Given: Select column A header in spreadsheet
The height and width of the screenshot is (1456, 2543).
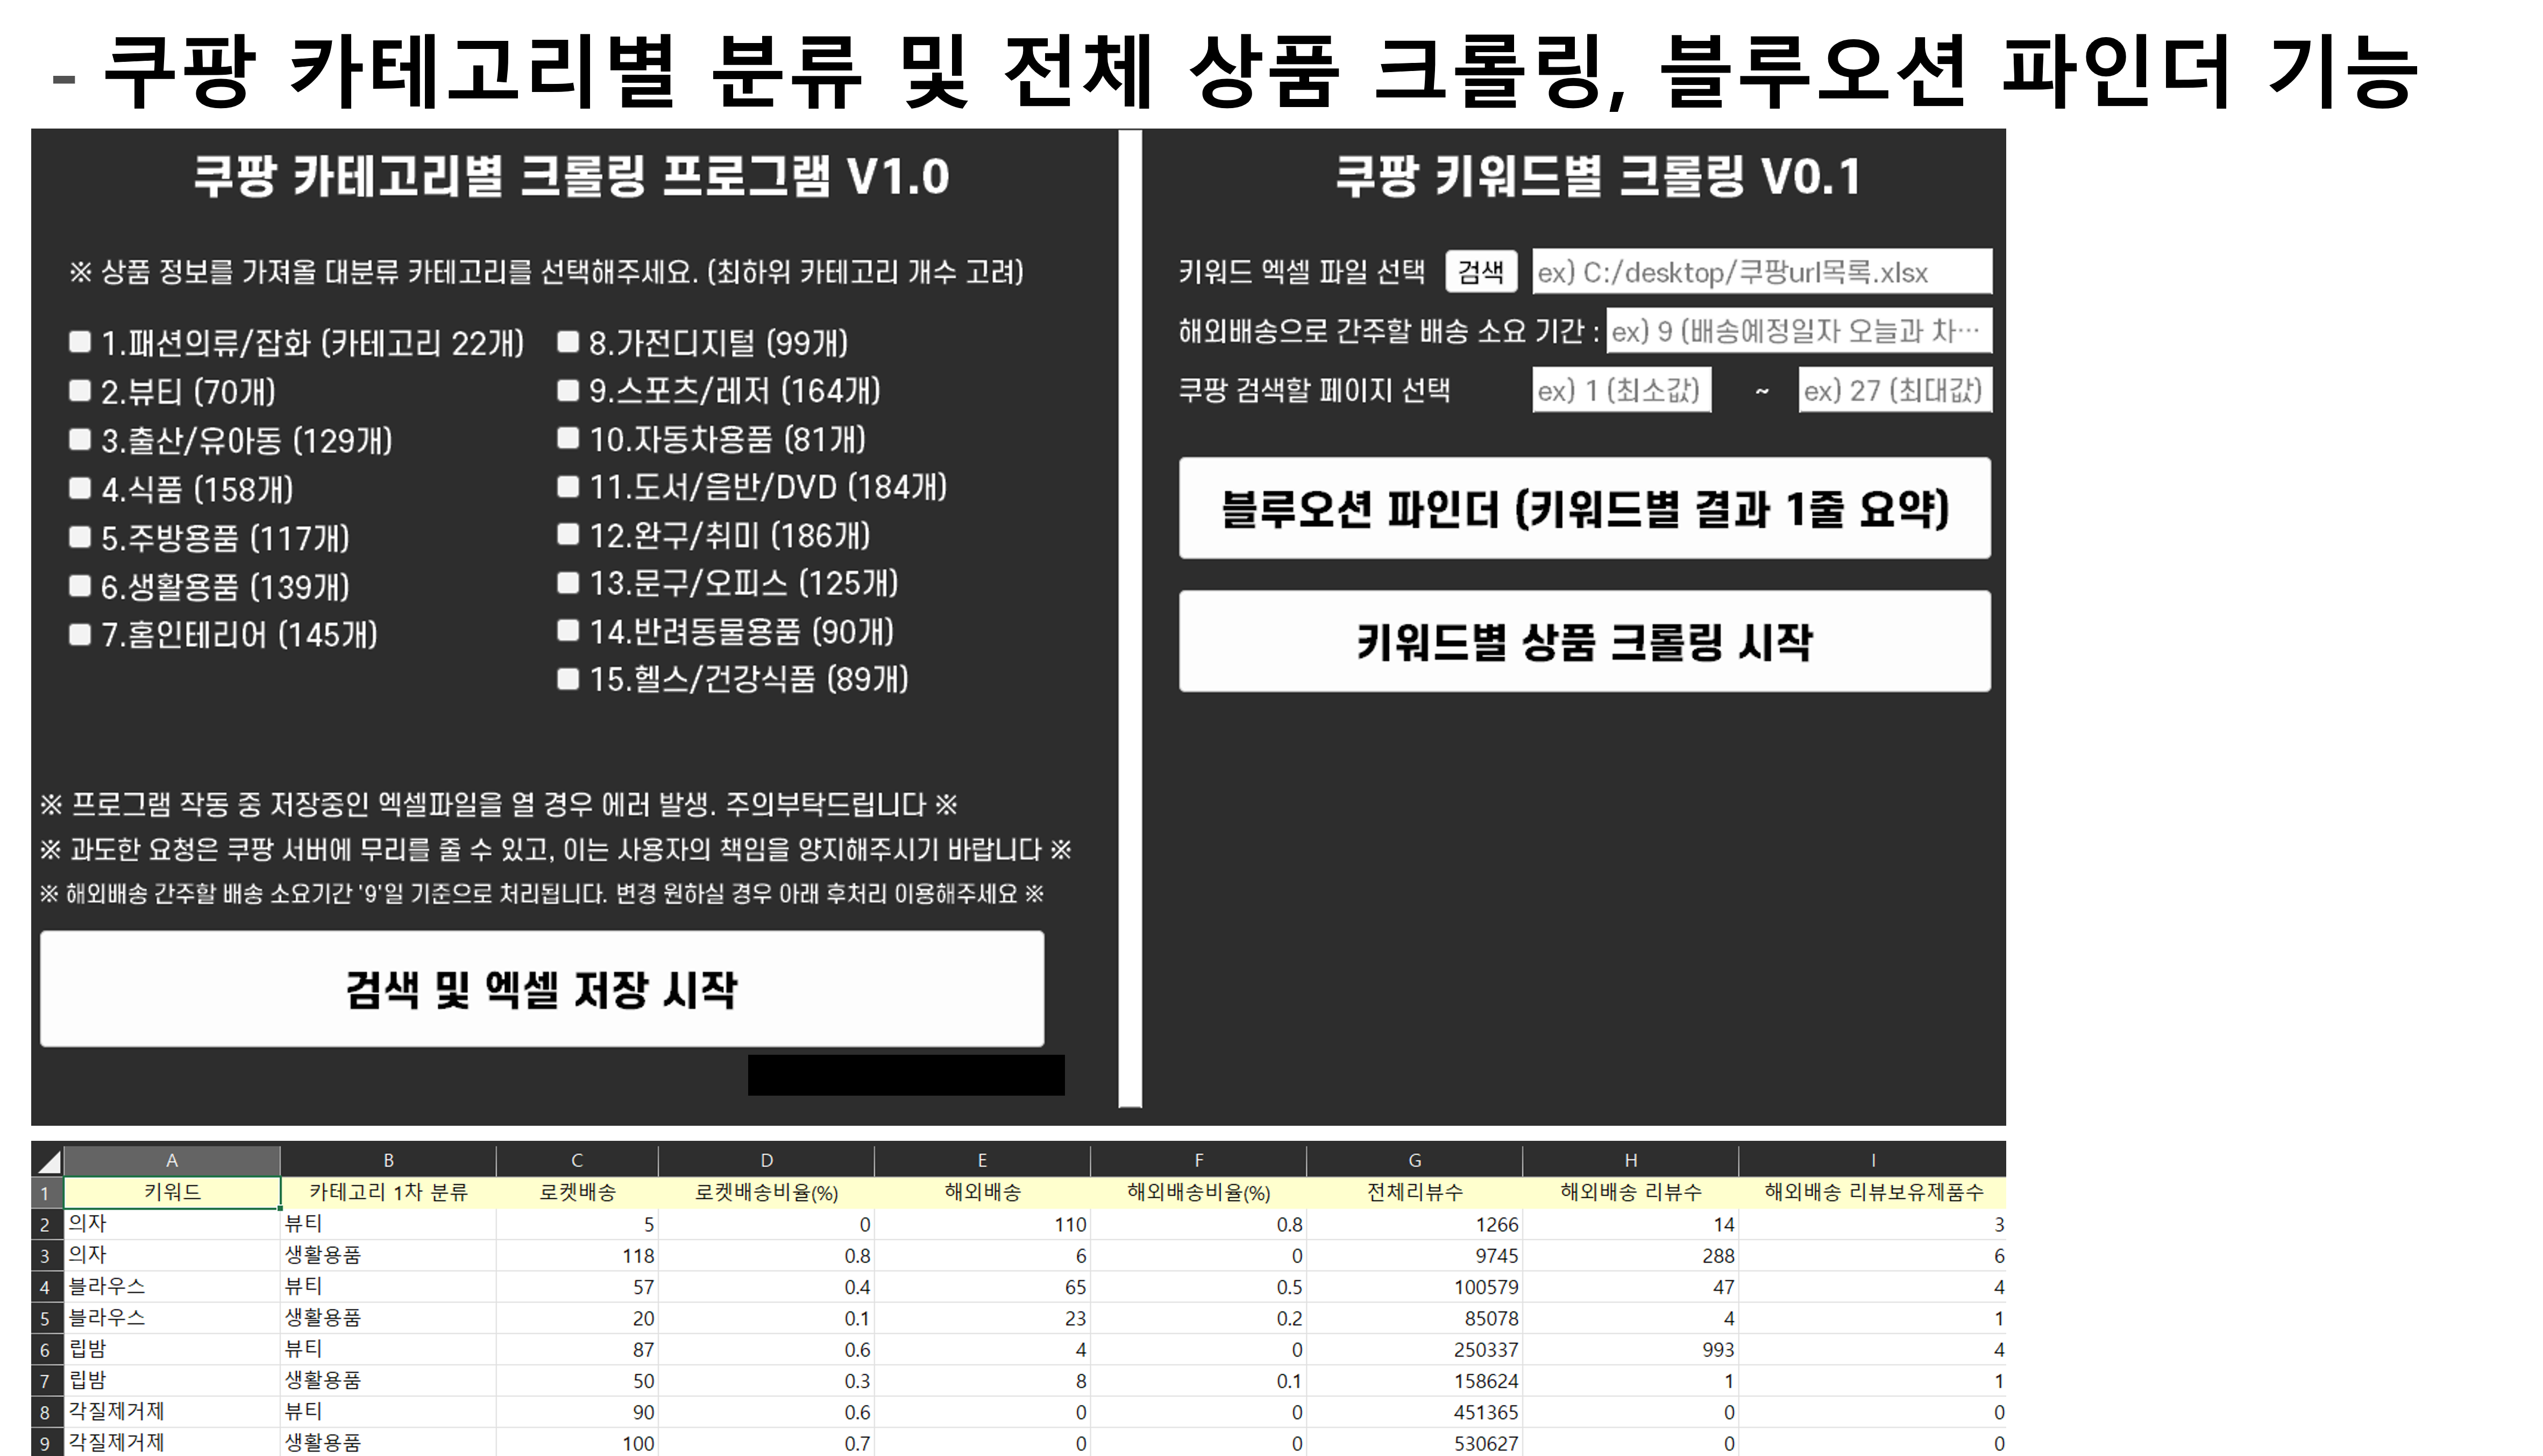Looking at the screenshot, I should tap(172, 1160).
